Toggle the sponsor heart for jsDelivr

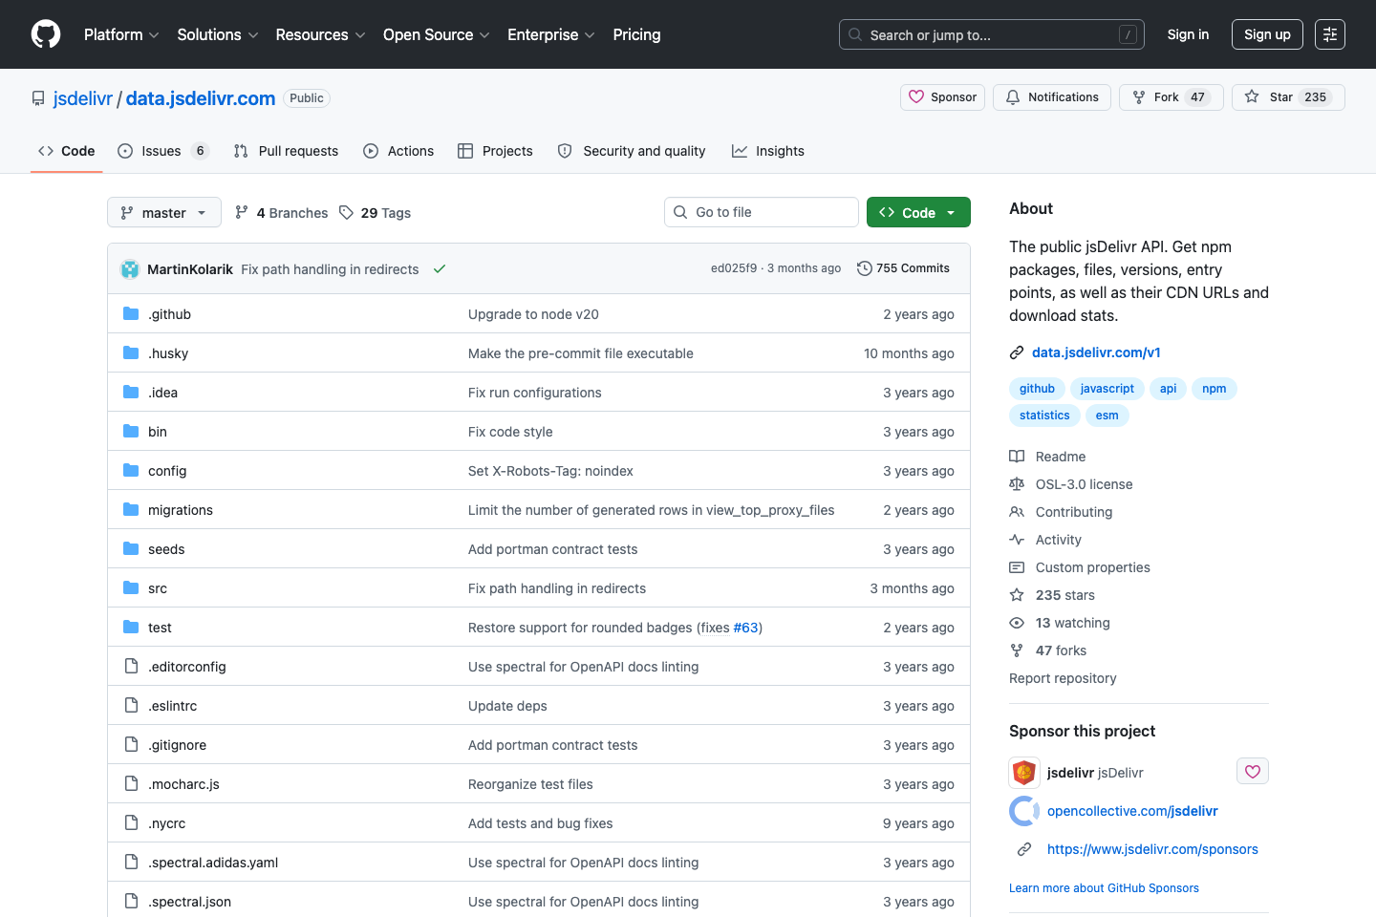click(x=1252, y=771)
